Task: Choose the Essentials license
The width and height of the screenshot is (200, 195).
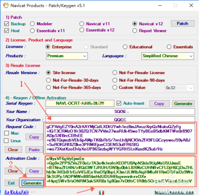Action: (169, 47)
